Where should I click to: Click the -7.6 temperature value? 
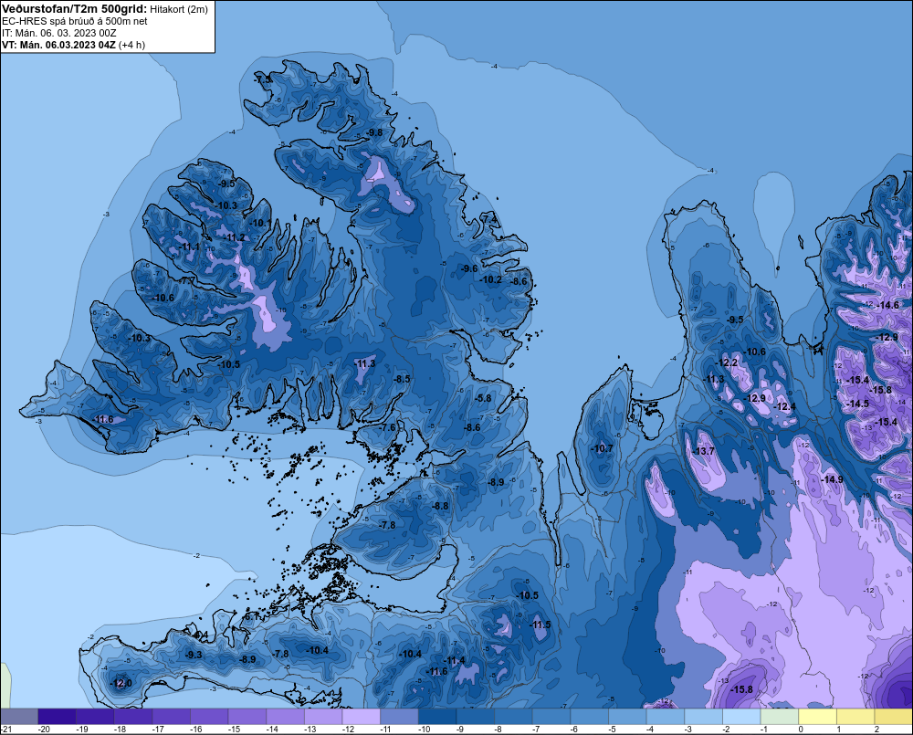pyautogui.click(x=387, y=427)
